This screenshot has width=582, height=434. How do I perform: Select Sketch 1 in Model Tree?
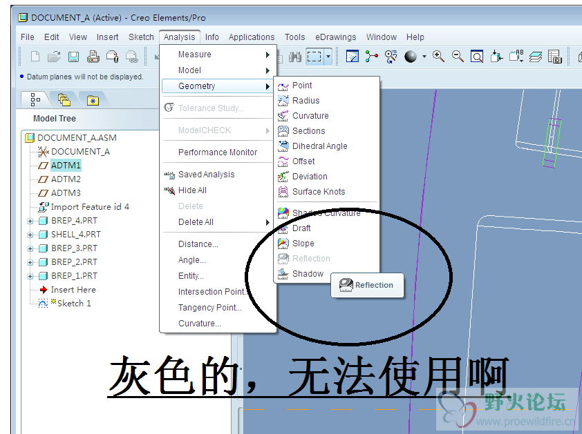(74, 304)
